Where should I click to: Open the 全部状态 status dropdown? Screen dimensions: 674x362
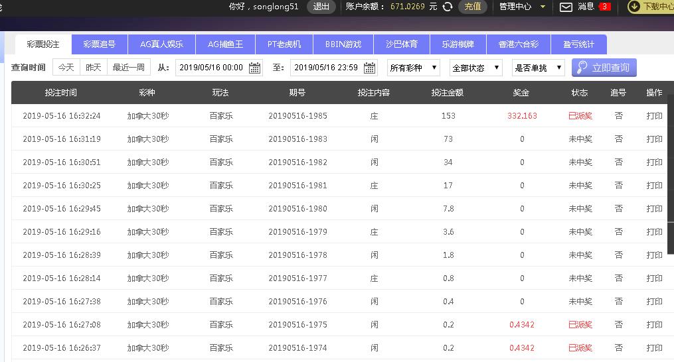tap(476, 68)
